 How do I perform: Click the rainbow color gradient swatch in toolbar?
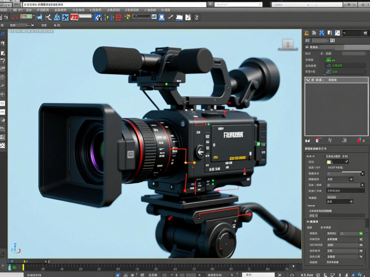point(26,17)
